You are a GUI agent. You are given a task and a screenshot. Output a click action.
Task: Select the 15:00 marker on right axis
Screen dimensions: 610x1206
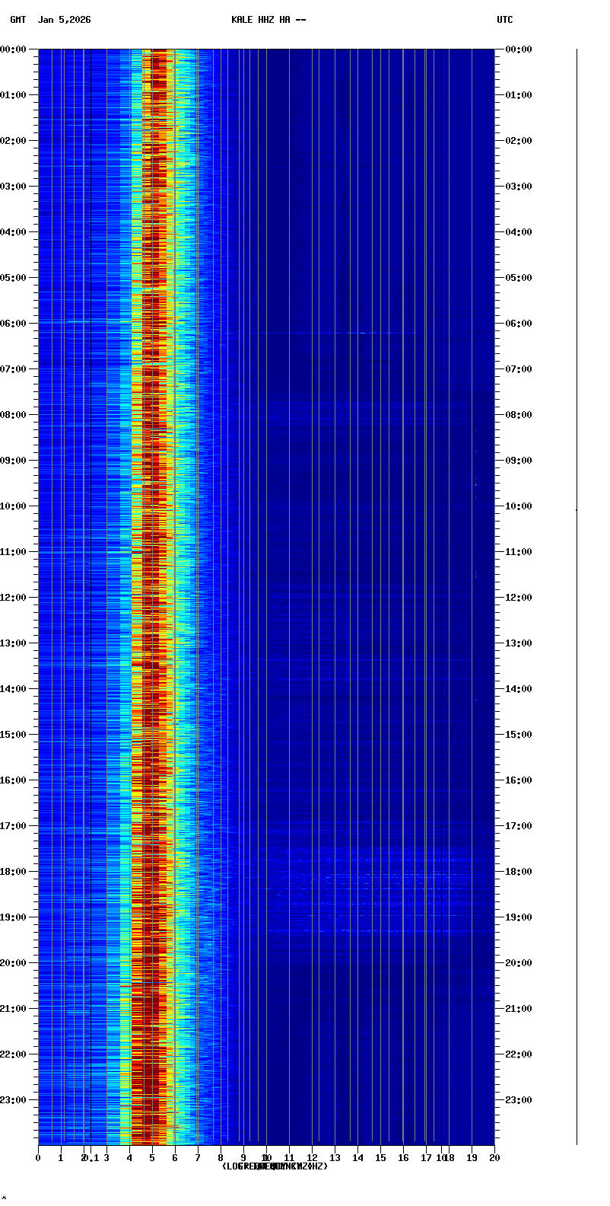coord(519,735)
